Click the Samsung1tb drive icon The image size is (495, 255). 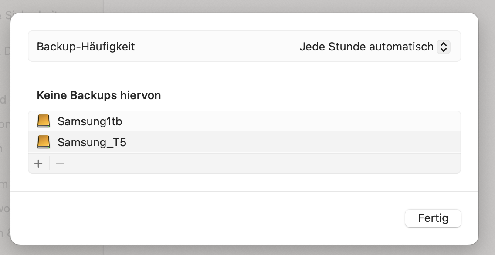click(44, 121)
